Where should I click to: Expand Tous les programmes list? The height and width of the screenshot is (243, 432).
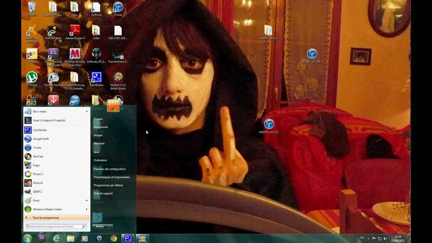click(57, 218)
